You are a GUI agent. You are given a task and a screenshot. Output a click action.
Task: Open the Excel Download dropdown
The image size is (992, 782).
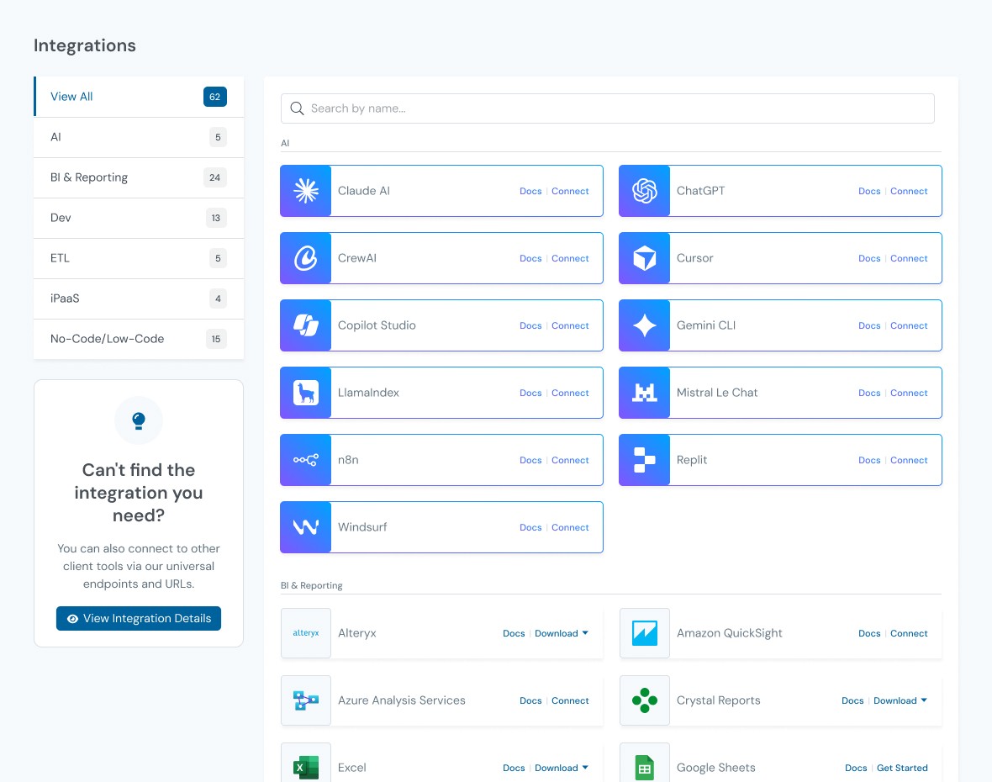(x=562, y=768)
